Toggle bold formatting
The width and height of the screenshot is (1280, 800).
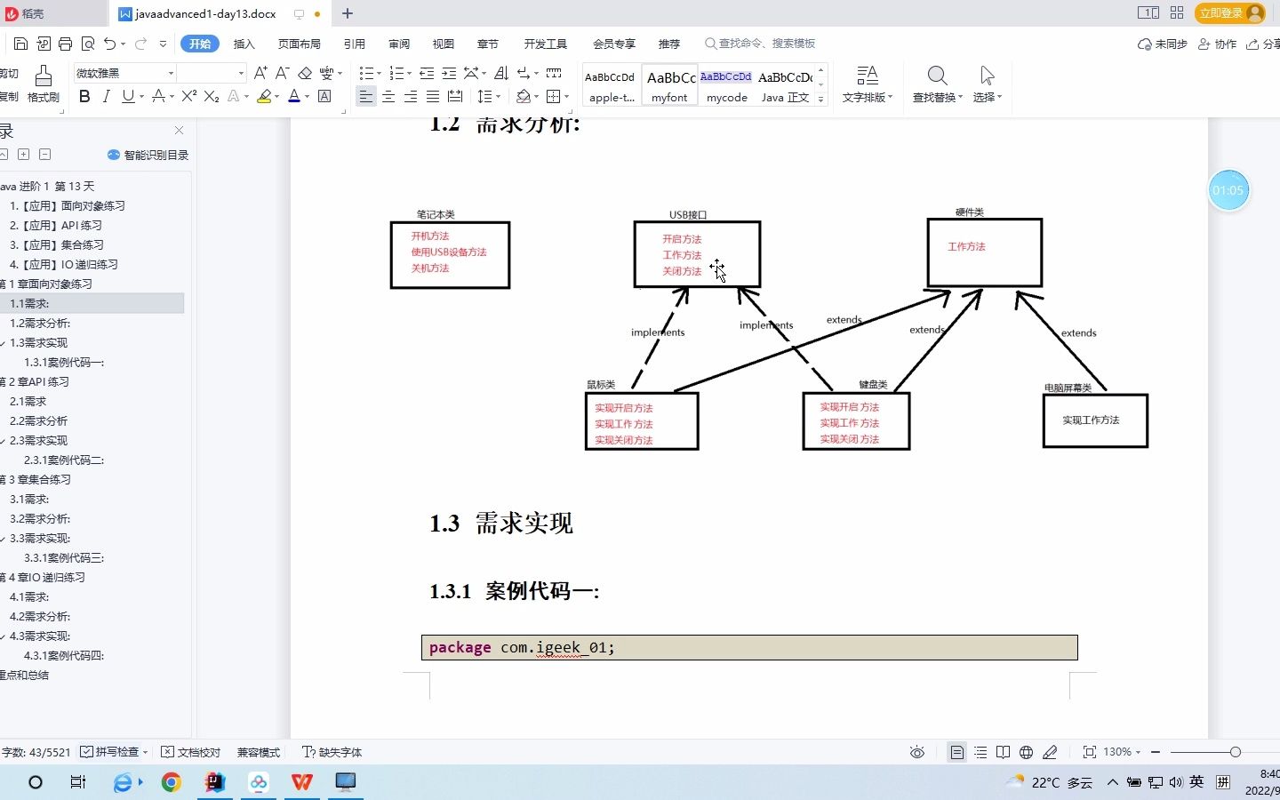tap(84, 96)
